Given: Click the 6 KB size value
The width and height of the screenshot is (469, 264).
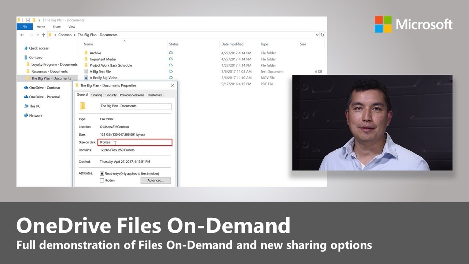Looking at the screenshot, I should click(318, 72).
